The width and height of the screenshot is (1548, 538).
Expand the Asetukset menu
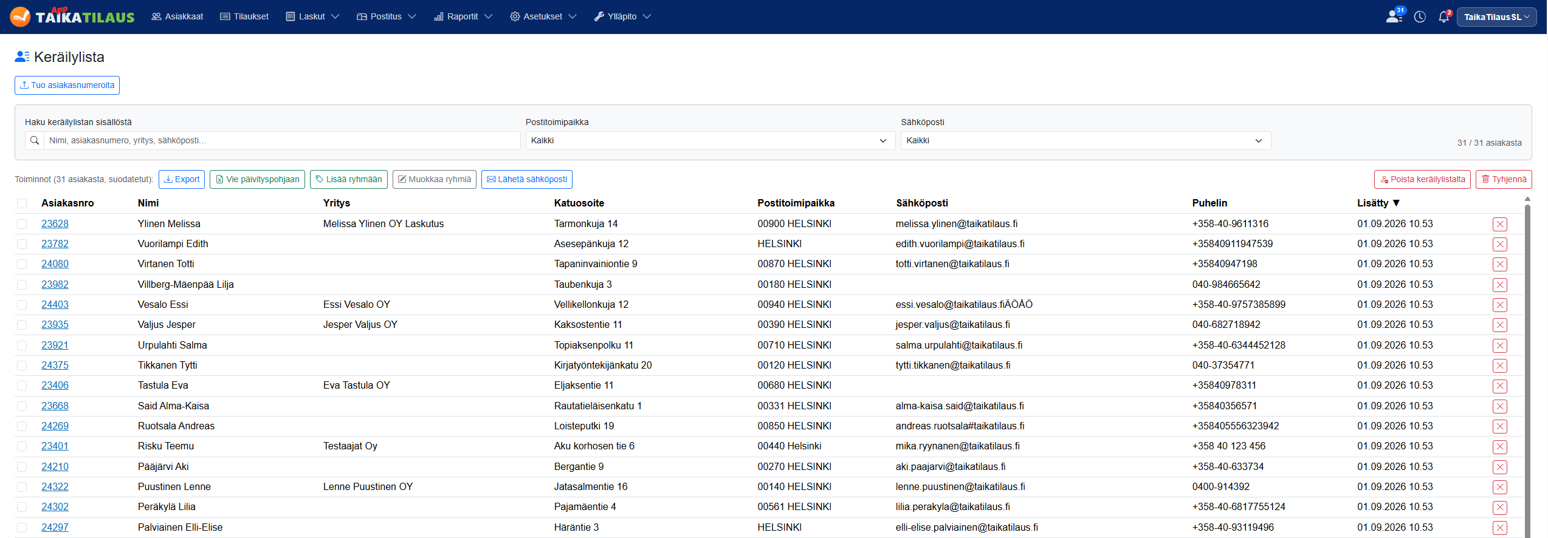click(x=543, y=16)
